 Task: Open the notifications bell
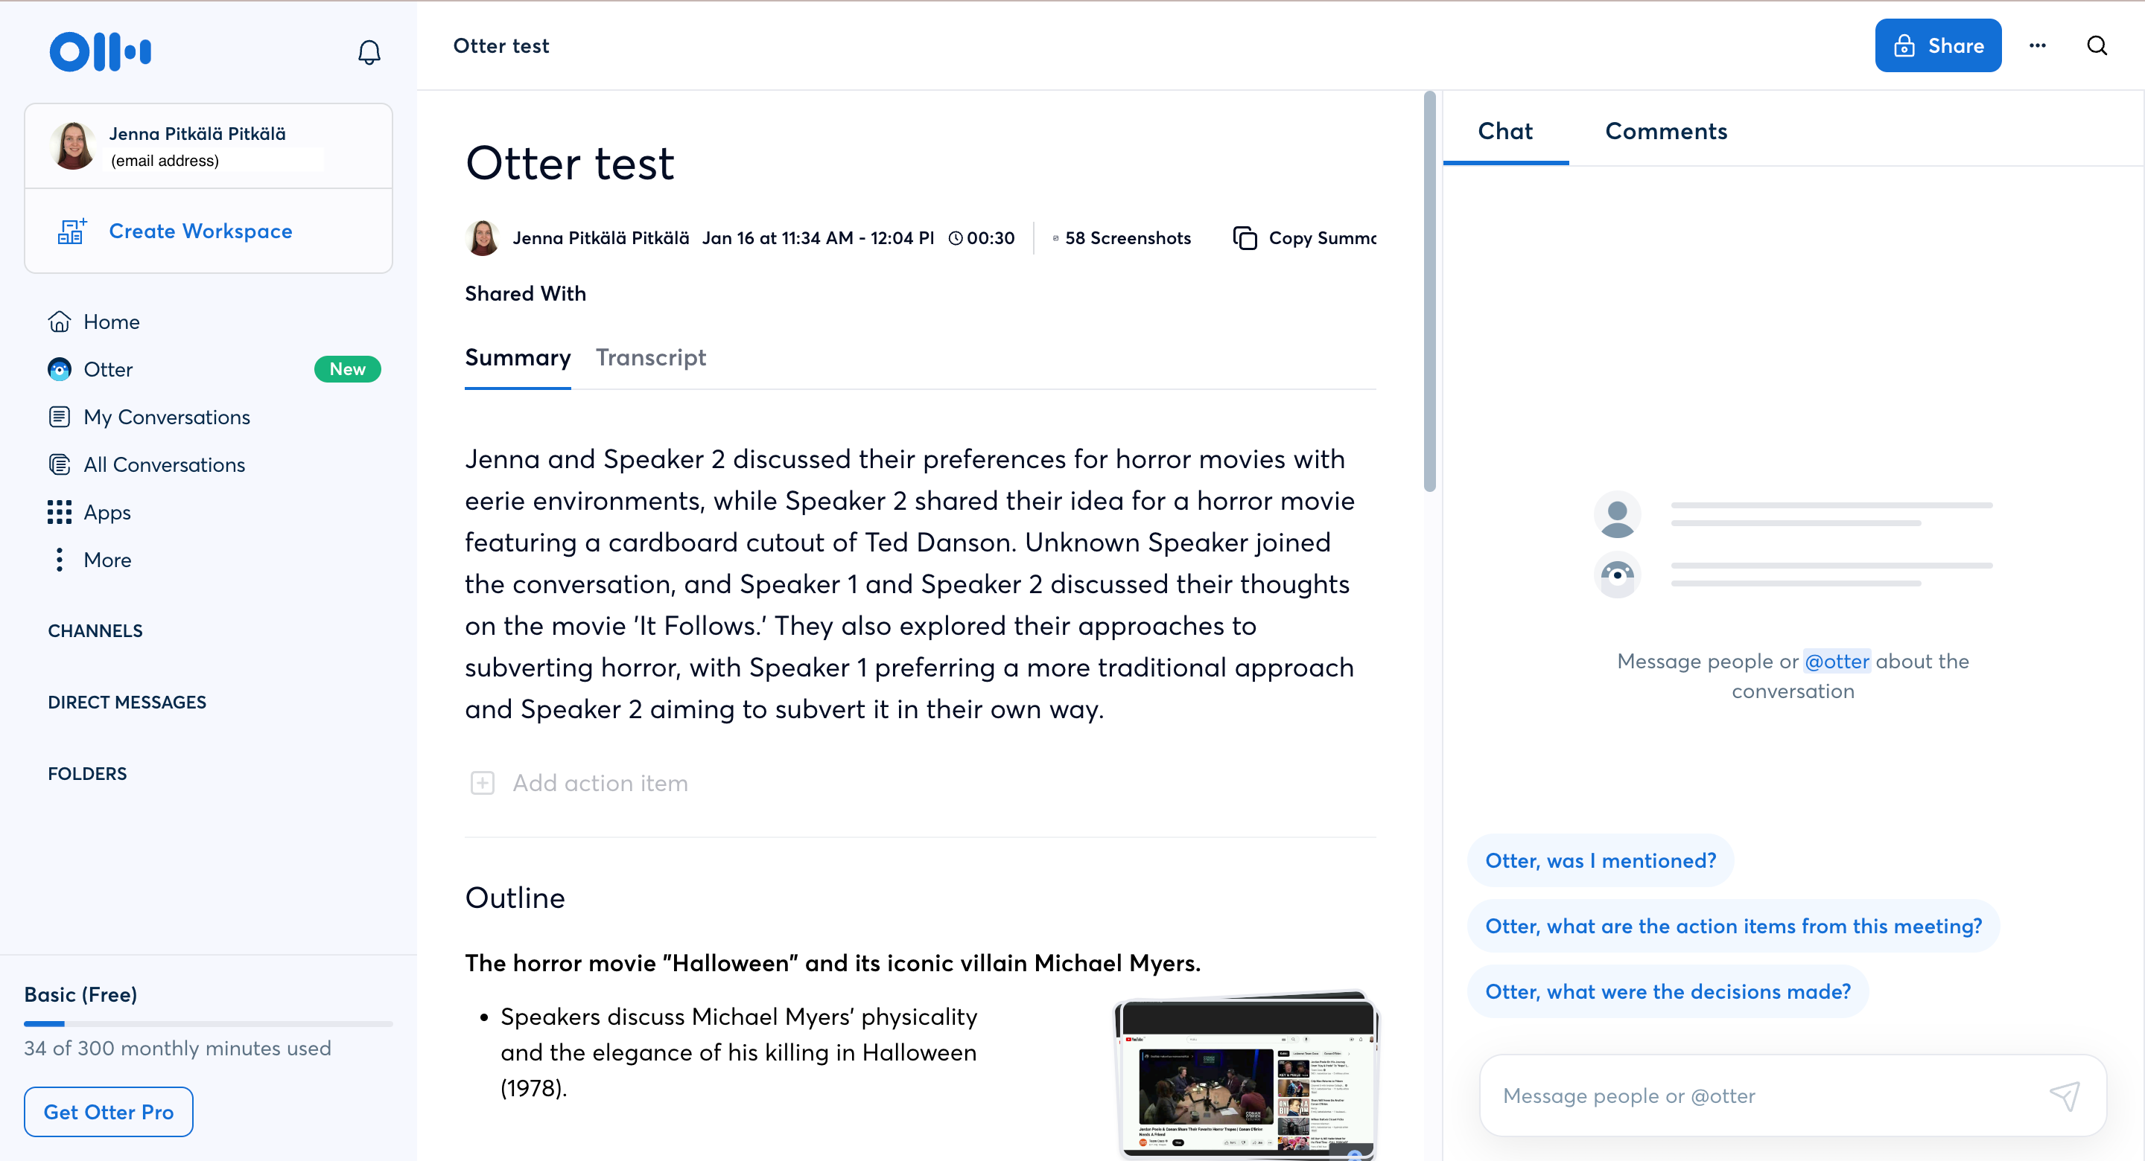coord(369,51)
